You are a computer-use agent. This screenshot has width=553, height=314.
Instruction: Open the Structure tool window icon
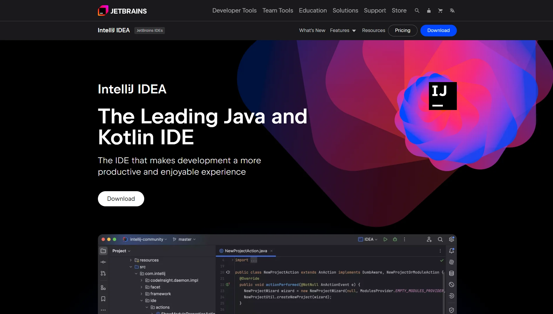point(103,288)
